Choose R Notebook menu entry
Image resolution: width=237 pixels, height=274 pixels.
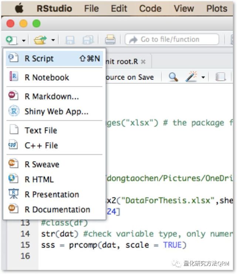pos(54,77)
